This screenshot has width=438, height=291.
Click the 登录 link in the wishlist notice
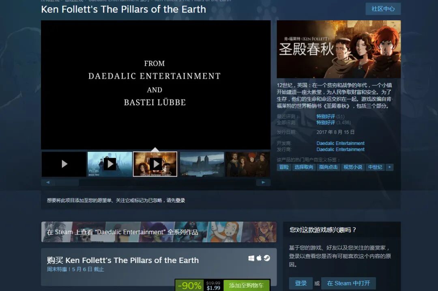[180, 200]
